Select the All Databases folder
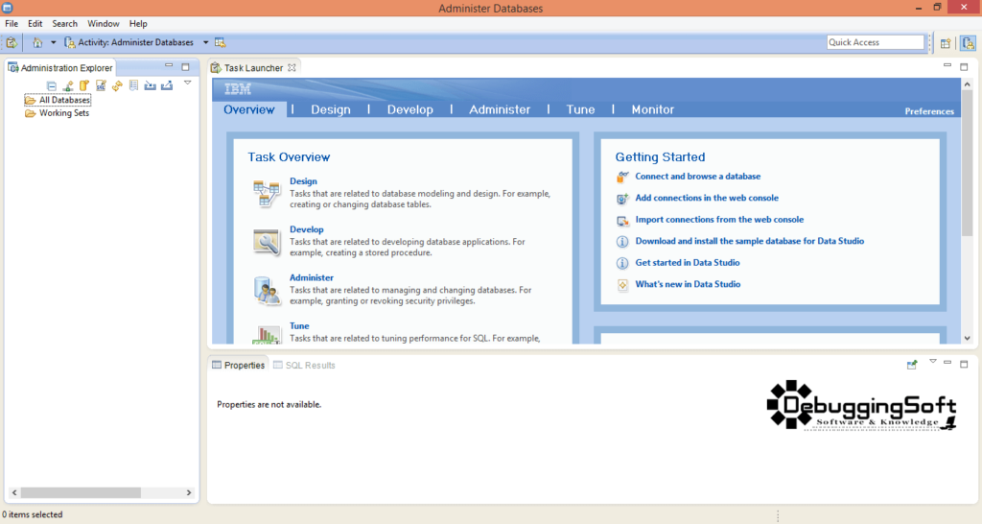The height and width of the screenshot is (524, 982). [x=58, y=100]
